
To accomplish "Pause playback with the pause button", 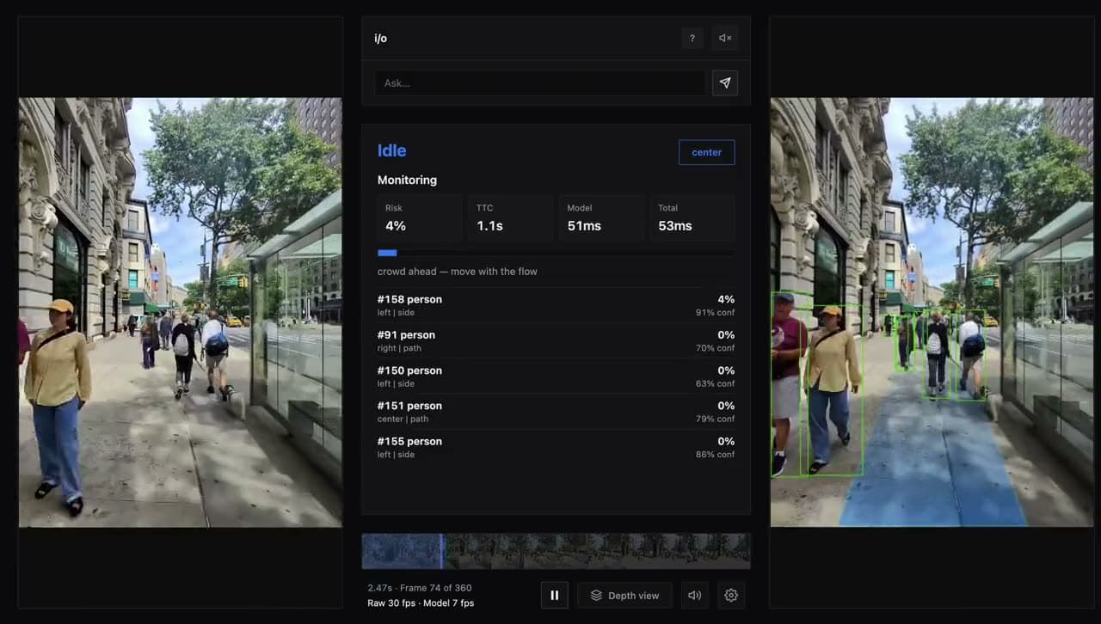I will point(555,595).
